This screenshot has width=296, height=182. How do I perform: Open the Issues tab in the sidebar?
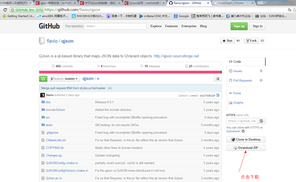pyautogui.click(x=237, y=71)
